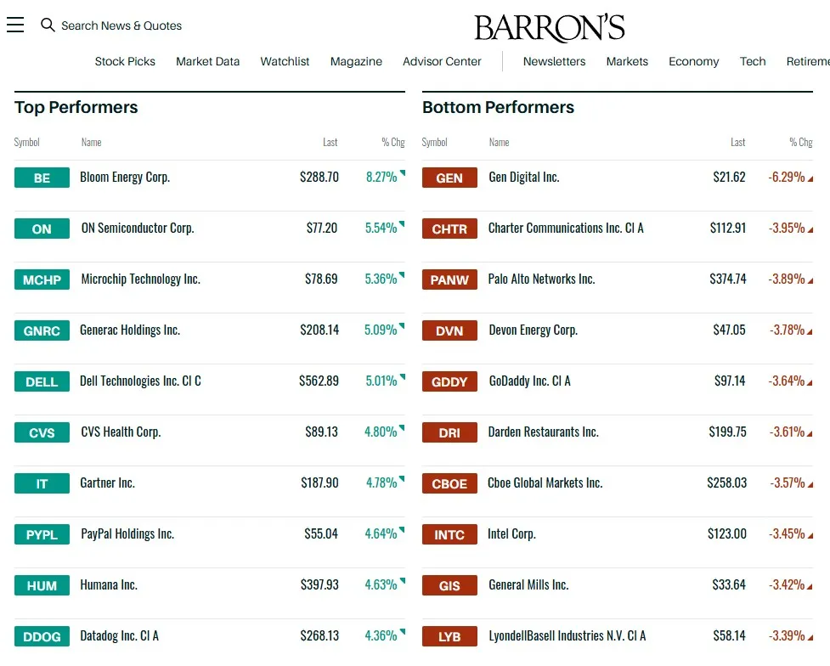Click the CHTR ticker badge
The width and height of the screenshot is (830, 666).
point(449,229)
